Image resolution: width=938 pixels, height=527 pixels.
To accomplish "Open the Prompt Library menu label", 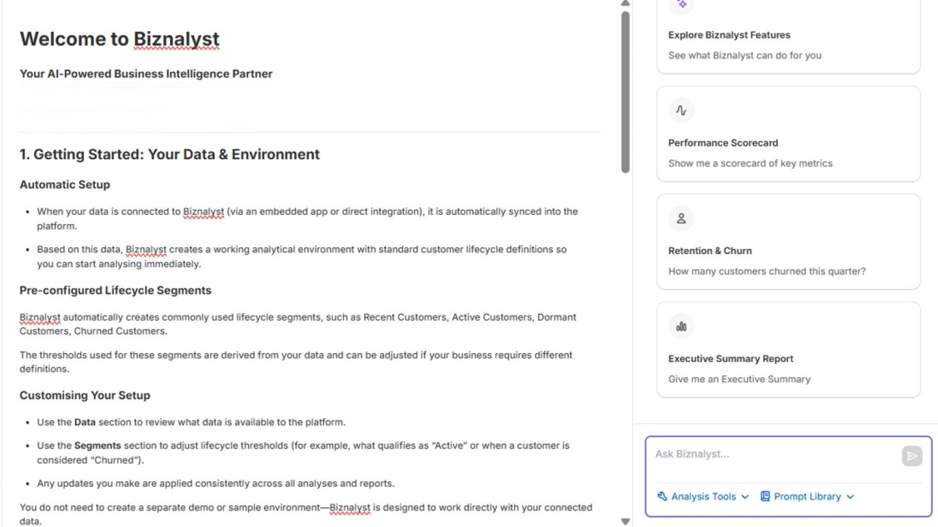I will (x=807, y=497).
